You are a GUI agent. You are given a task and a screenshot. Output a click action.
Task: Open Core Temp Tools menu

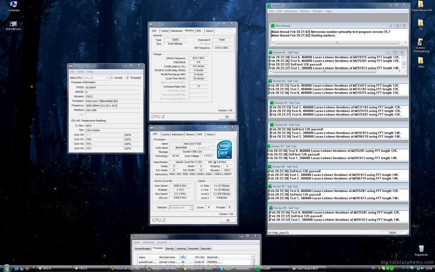coord(81,71)
